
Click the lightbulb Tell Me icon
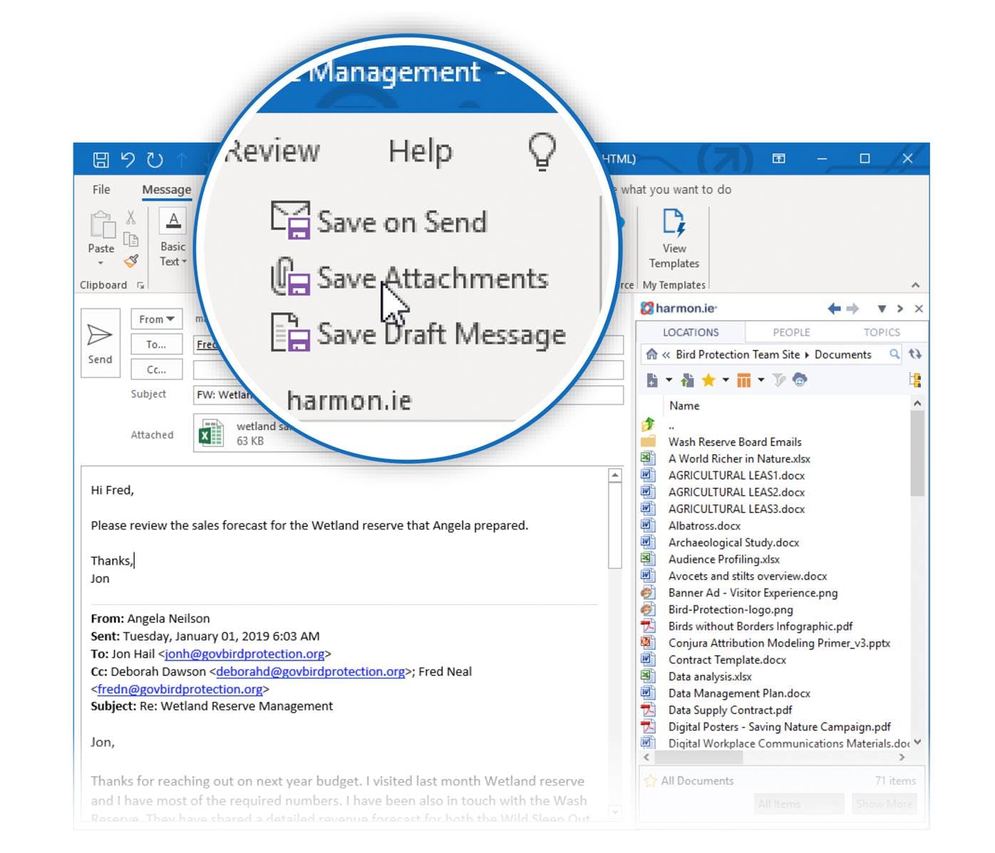coord(542,152)
